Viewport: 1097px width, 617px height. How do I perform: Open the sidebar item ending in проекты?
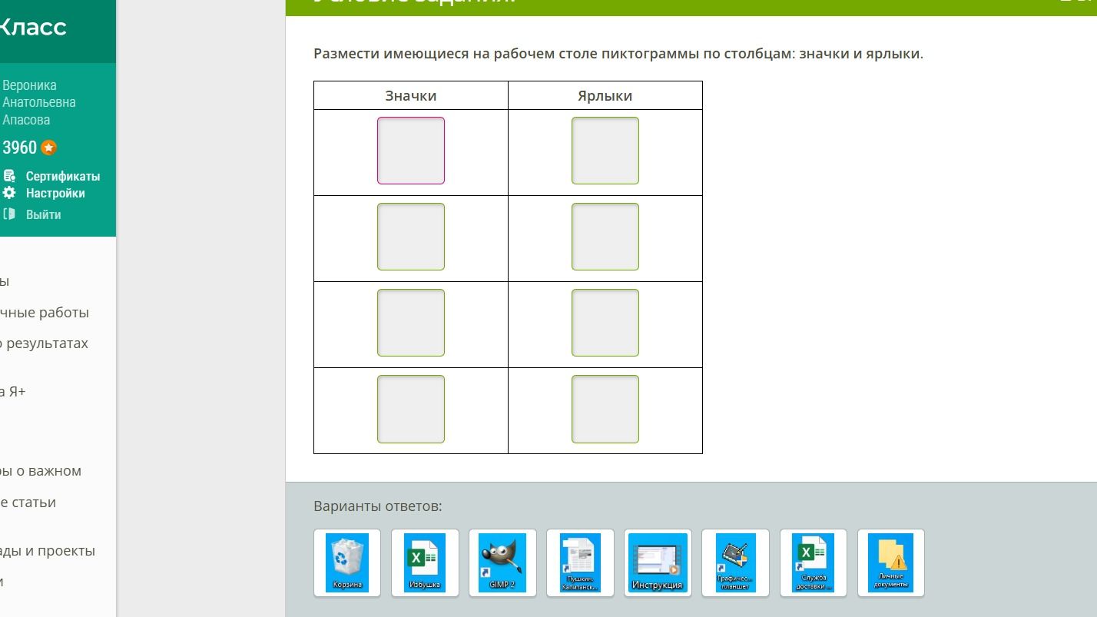(48, 551)
